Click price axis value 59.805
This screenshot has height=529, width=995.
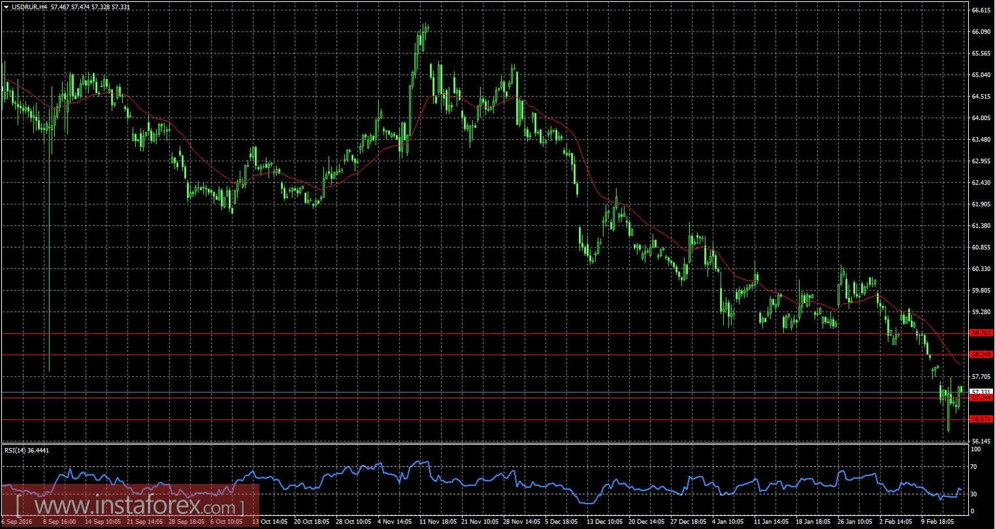point(982,291)
